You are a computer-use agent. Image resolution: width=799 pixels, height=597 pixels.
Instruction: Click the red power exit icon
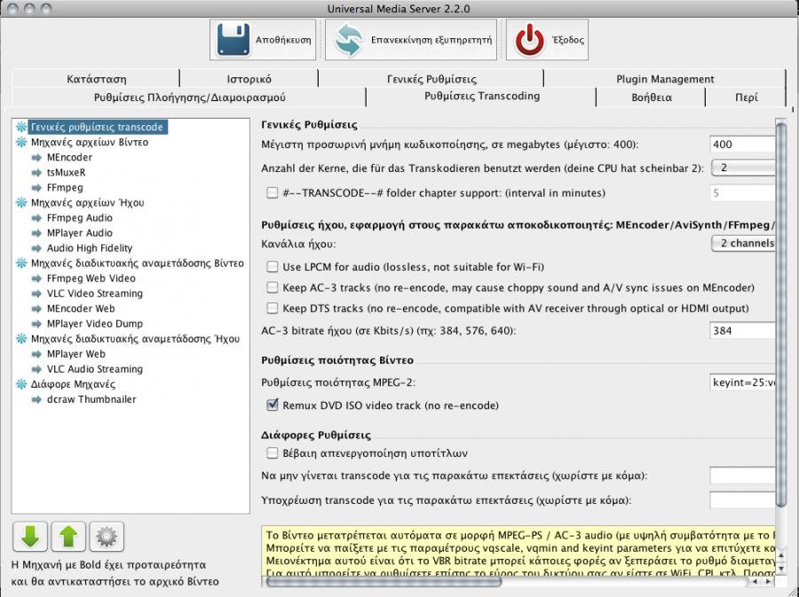[x=529, y=40]
